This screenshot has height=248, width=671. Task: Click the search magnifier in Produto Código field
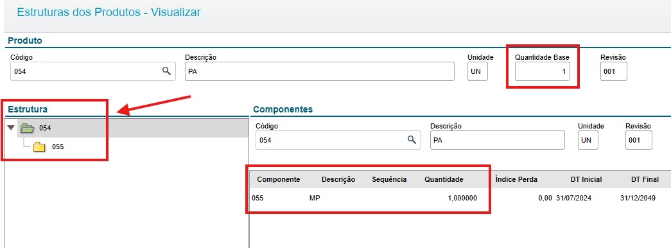click(x=166, y=71)
